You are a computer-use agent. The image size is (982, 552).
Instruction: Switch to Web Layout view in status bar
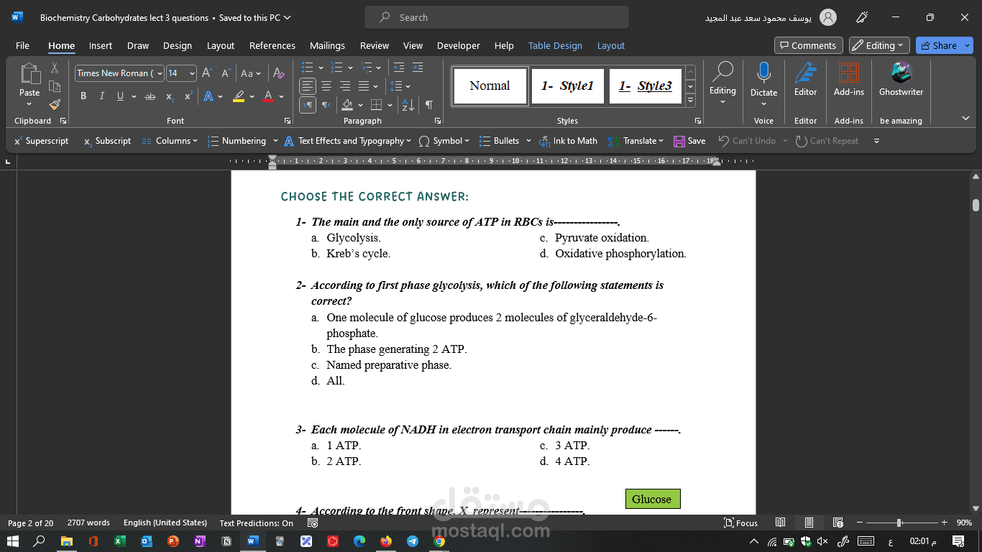pyautogui.click(x=838, y=523)
